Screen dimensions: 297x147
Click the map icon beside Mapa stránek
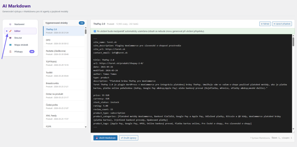pyautogui.click(x=10, y=45)
